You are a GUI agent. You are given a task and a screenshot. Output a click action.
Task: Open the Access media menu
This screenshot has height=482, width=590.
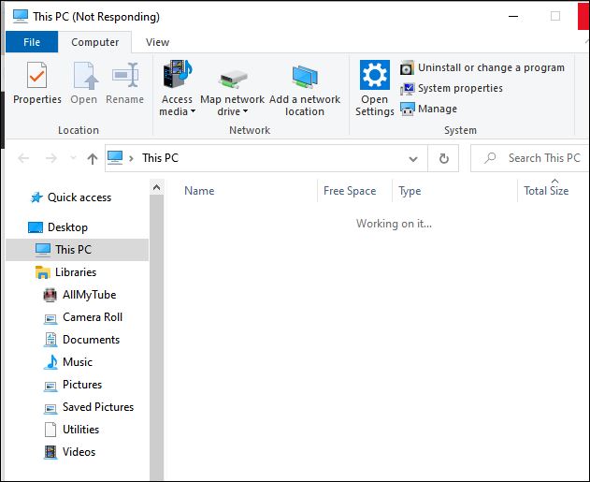tap(177, 89)
